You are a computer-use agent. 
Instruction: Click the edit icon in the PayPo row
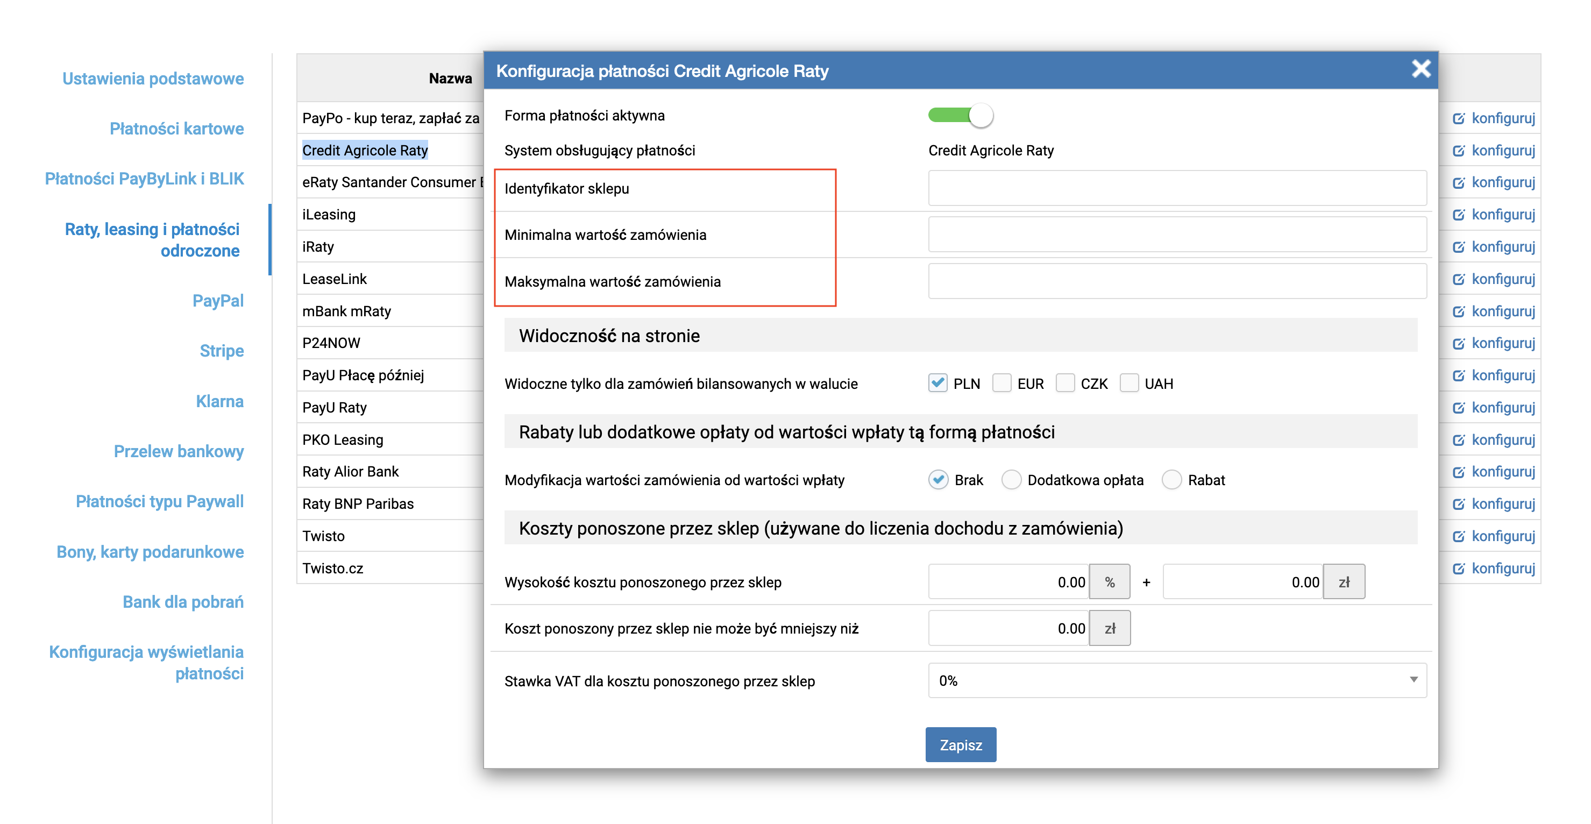coord(1458,118)
